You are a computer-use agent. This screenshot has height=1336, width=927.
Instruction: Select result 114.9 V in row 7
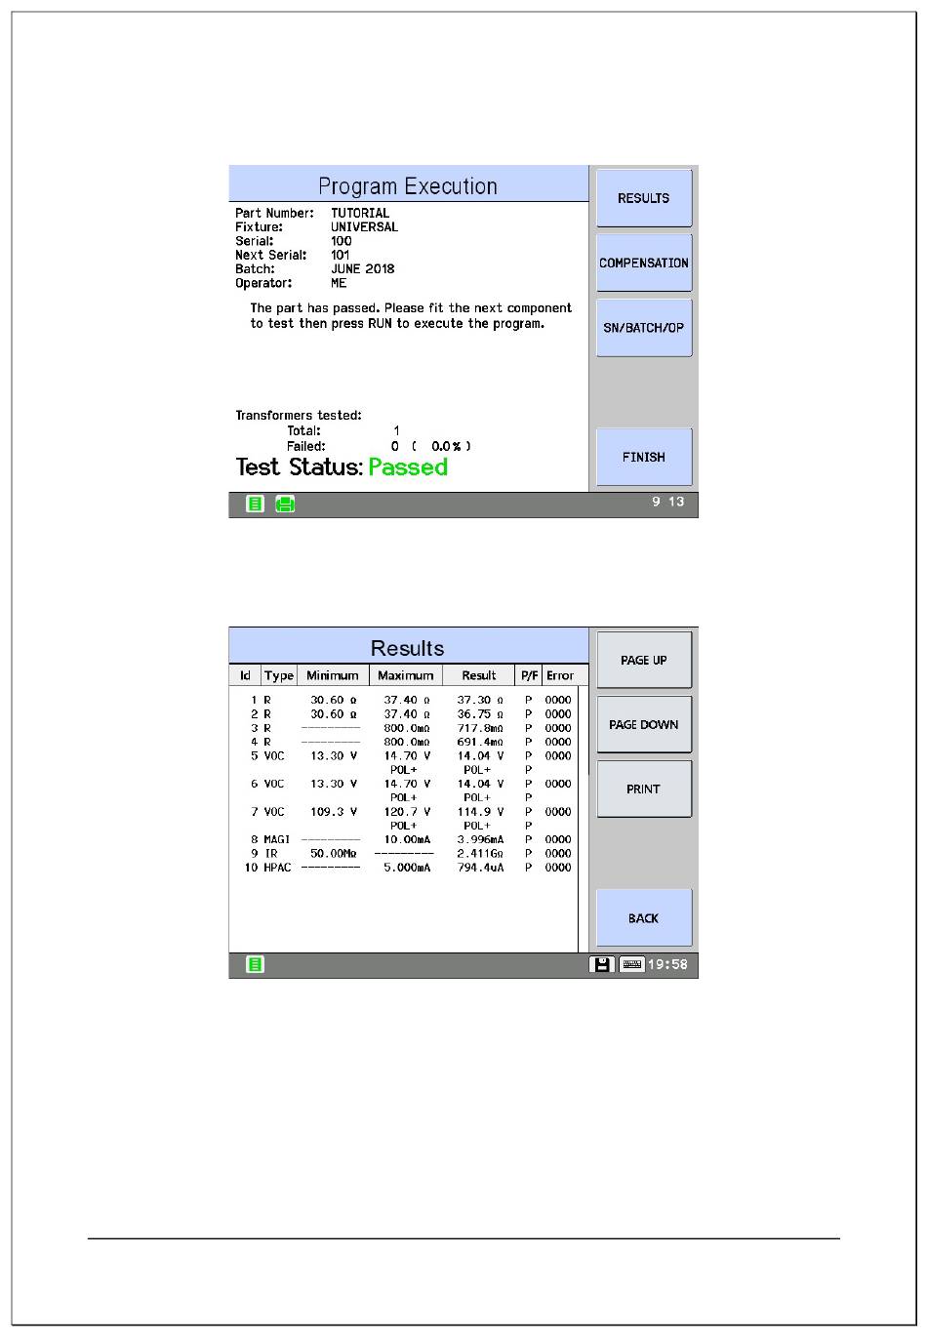click(480, 812)
